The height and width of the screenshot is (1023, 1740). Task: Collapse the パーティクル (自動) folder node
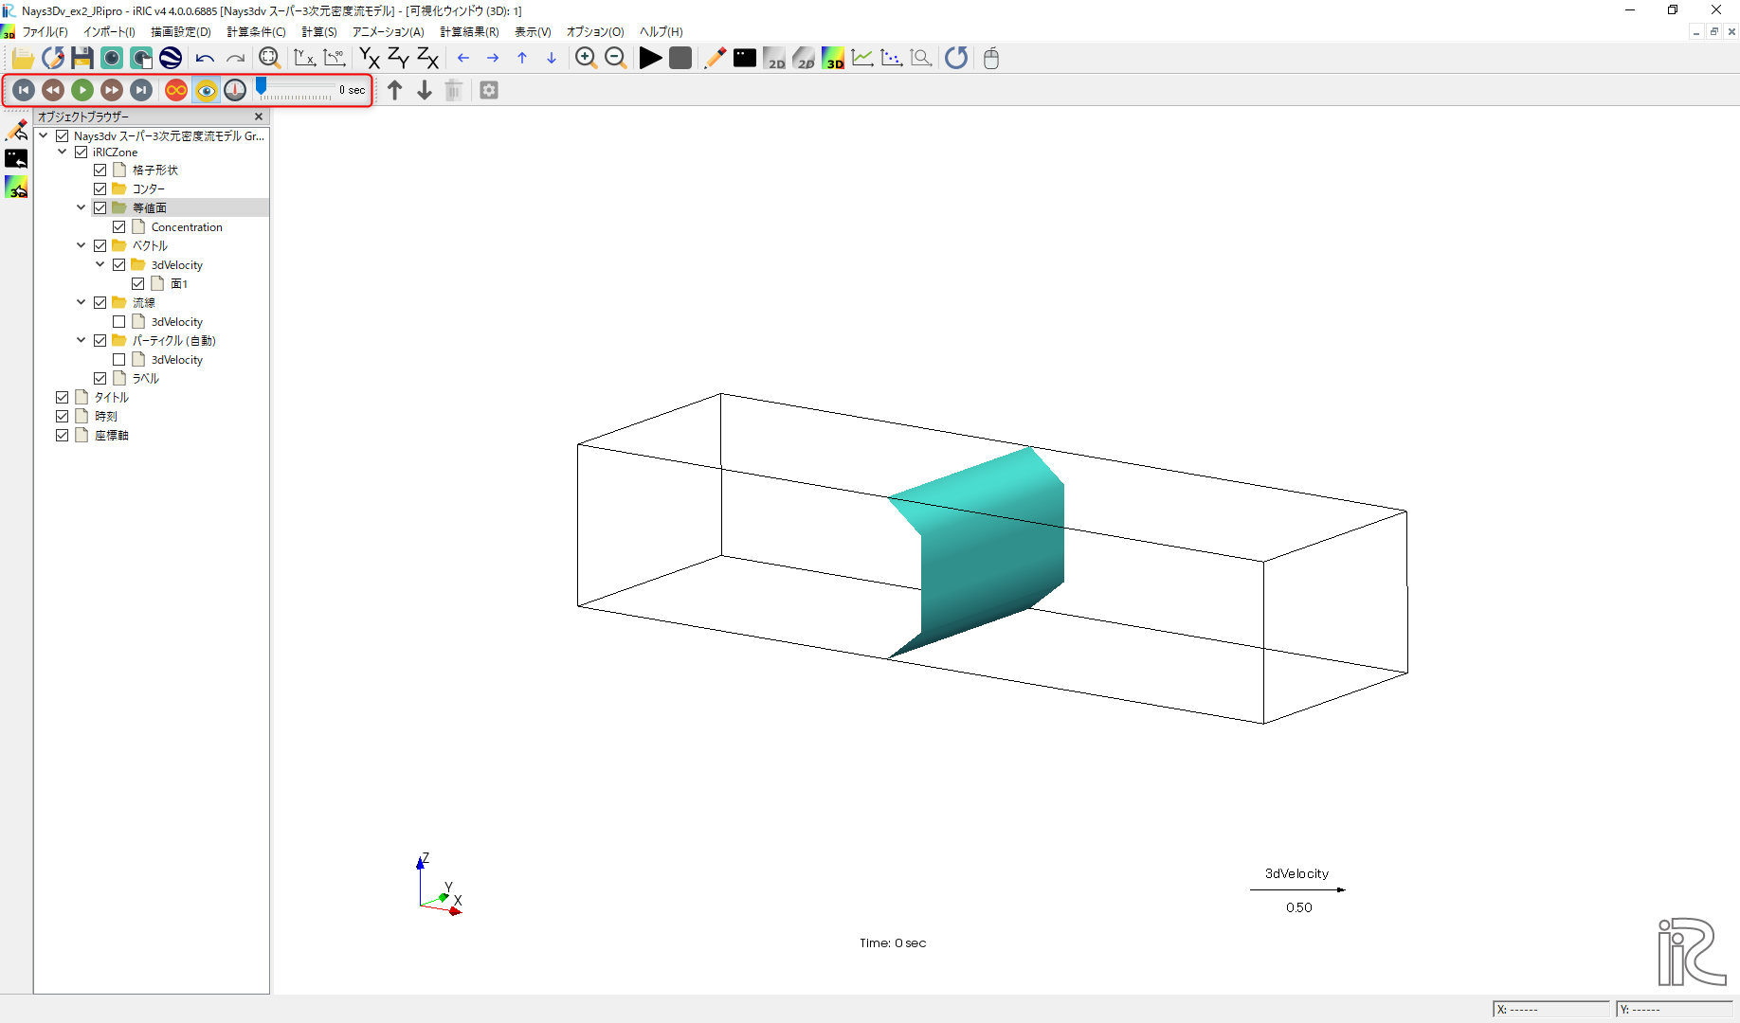click(x=82, y=340)
